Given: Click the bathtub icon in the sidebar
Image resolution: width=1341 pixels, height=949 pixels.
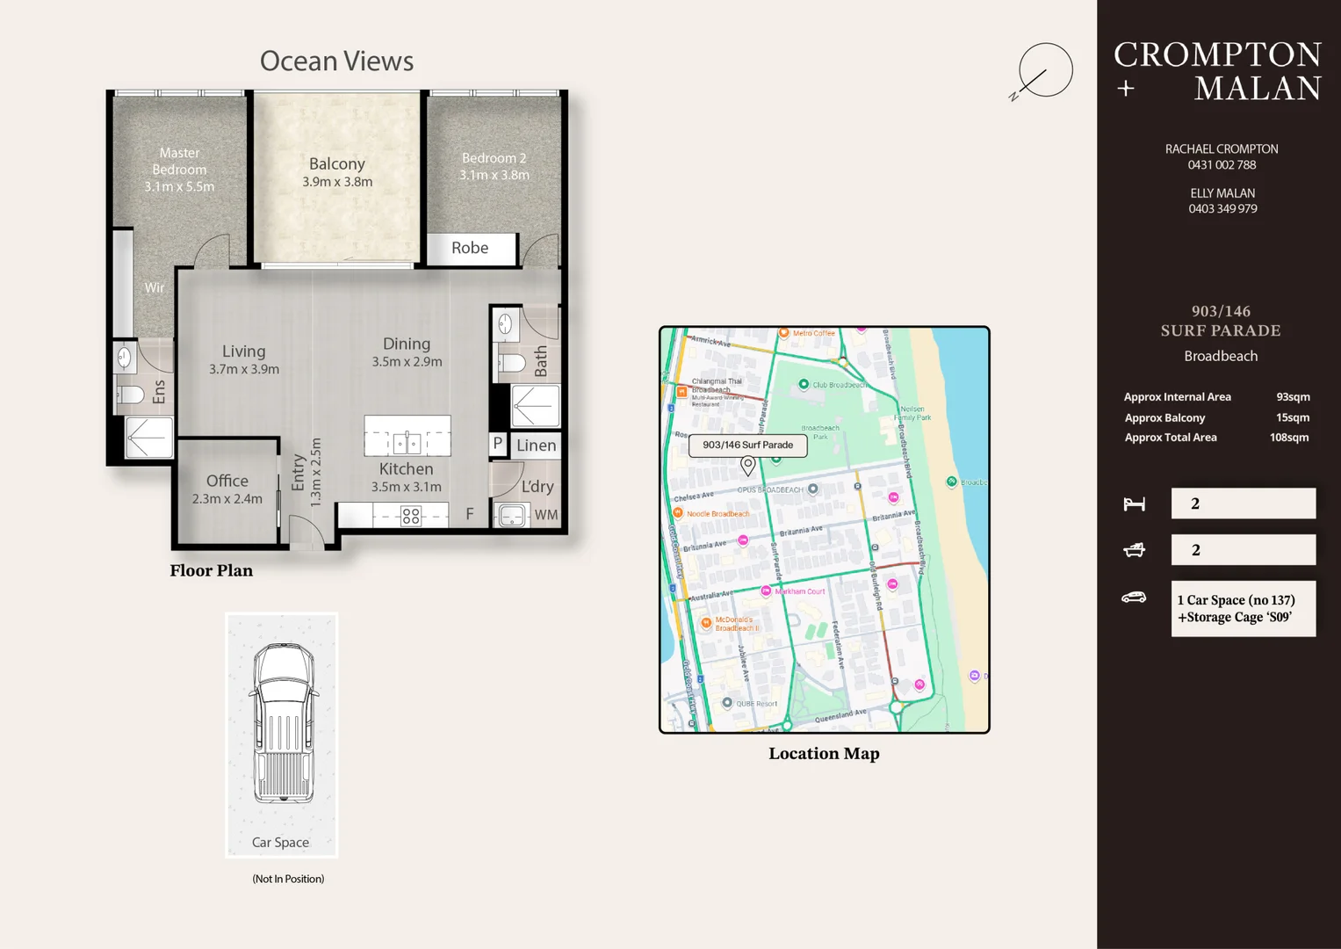Looking at the screenshot, I should [1134, 550].
